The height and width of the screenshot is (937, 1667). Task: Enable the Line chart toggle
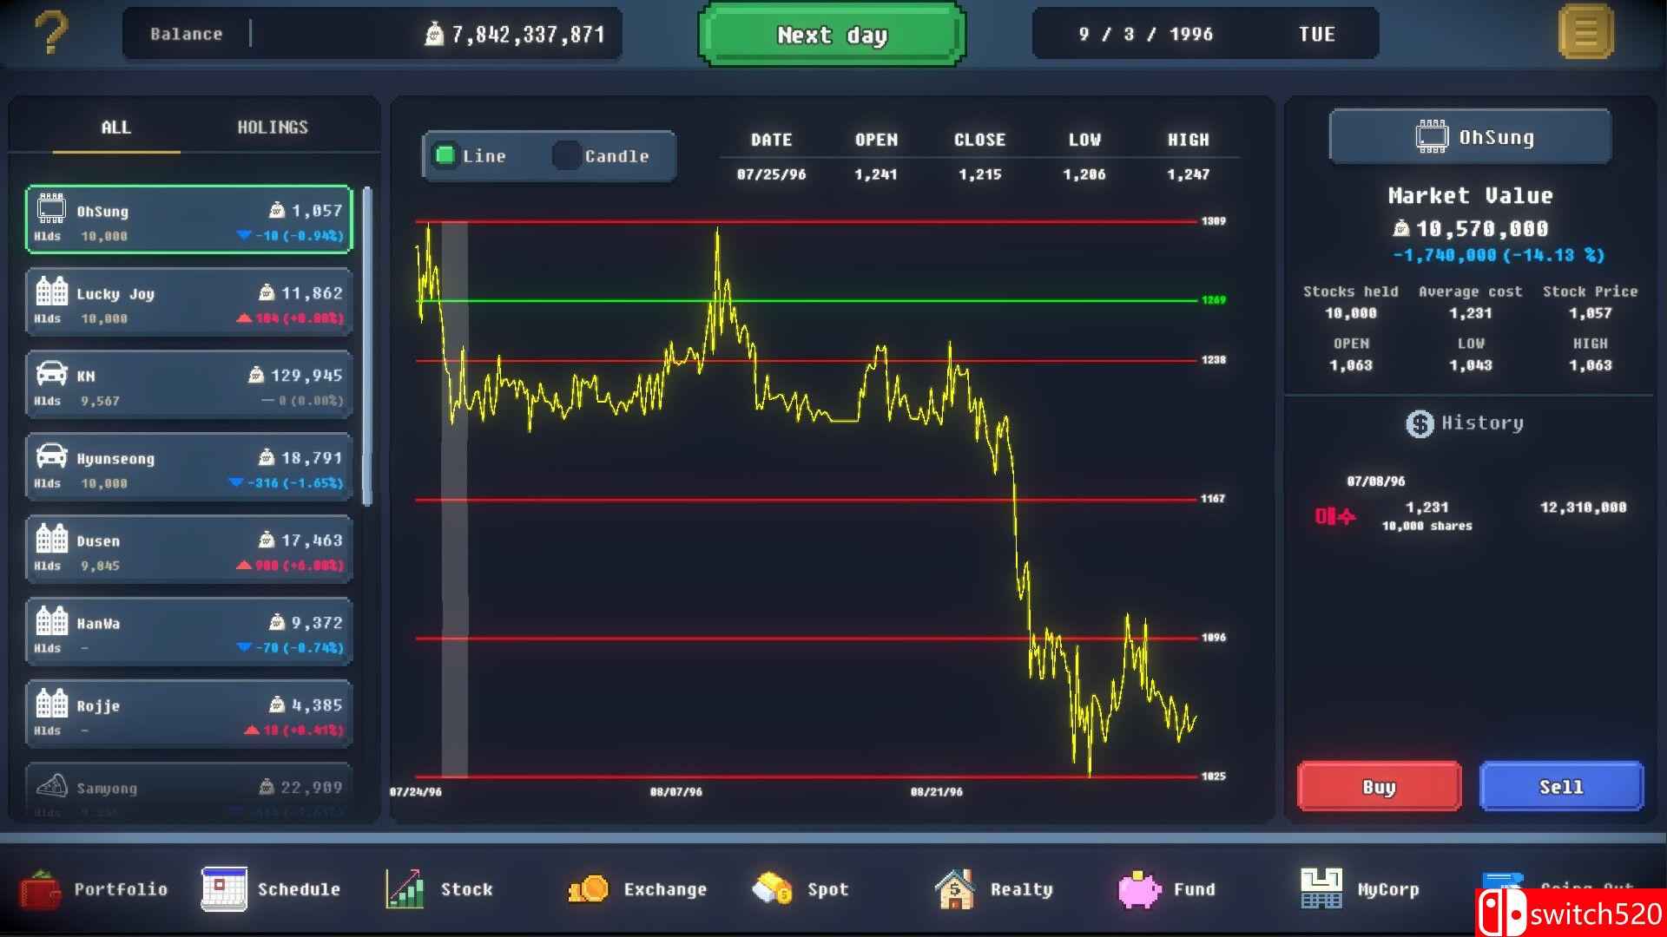[x=445, y=155]
